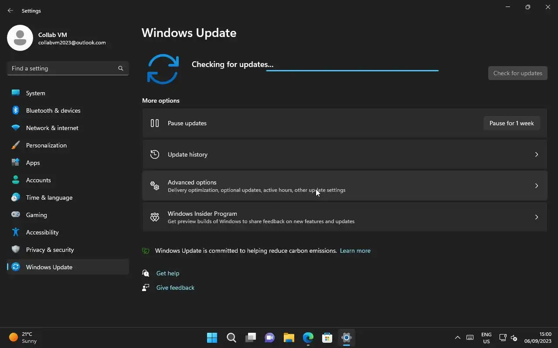Click the System monitor icon in sidebar
The width and height of the screenshot is (558, 348).
(x=16, y=93)
